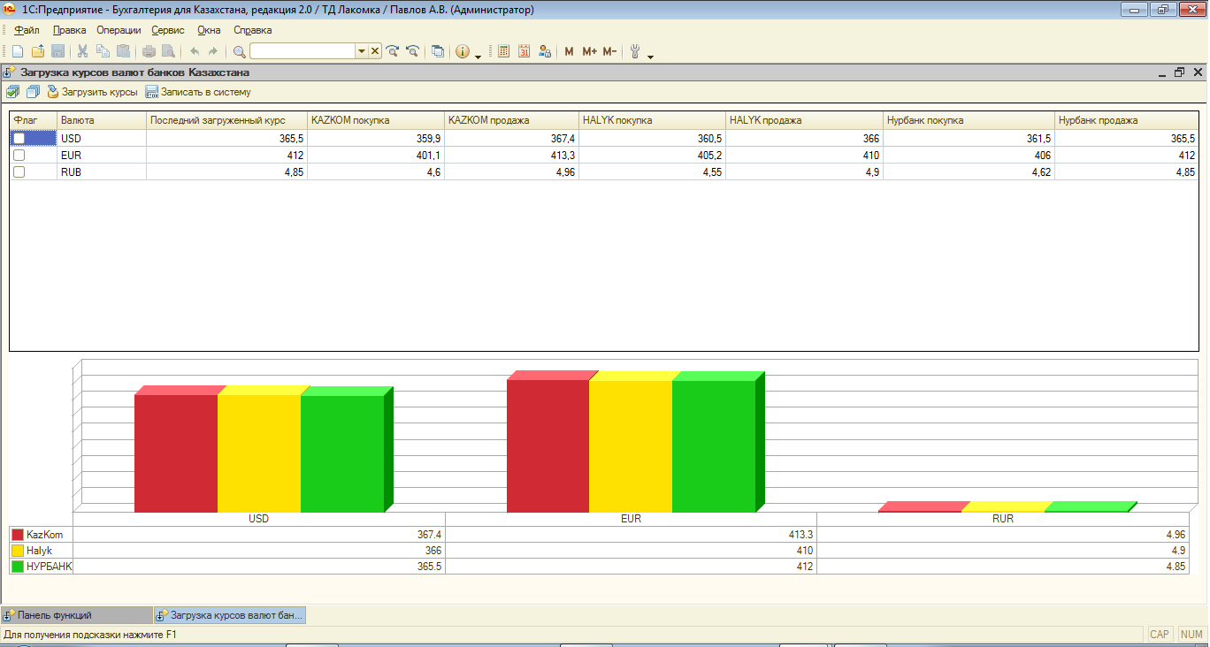The height and width of the screenshot is (647, 1210).
Task: Click the red USD bar in chart
Action: [x=176, y=453]
